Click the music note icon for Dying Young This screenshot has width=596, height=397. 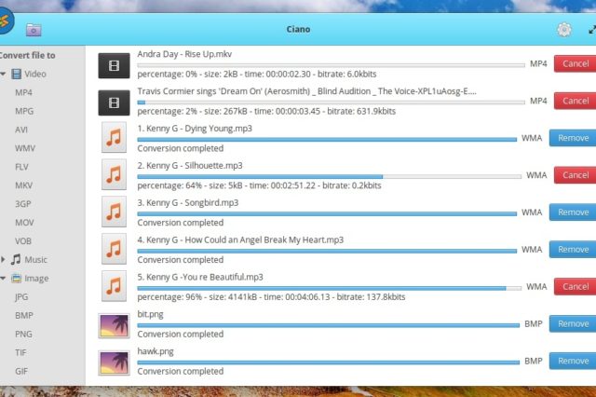click(x=114, y=139)
